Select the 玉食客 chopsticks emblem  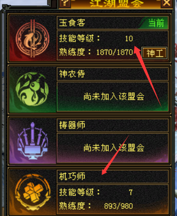[x=32, y=38]
